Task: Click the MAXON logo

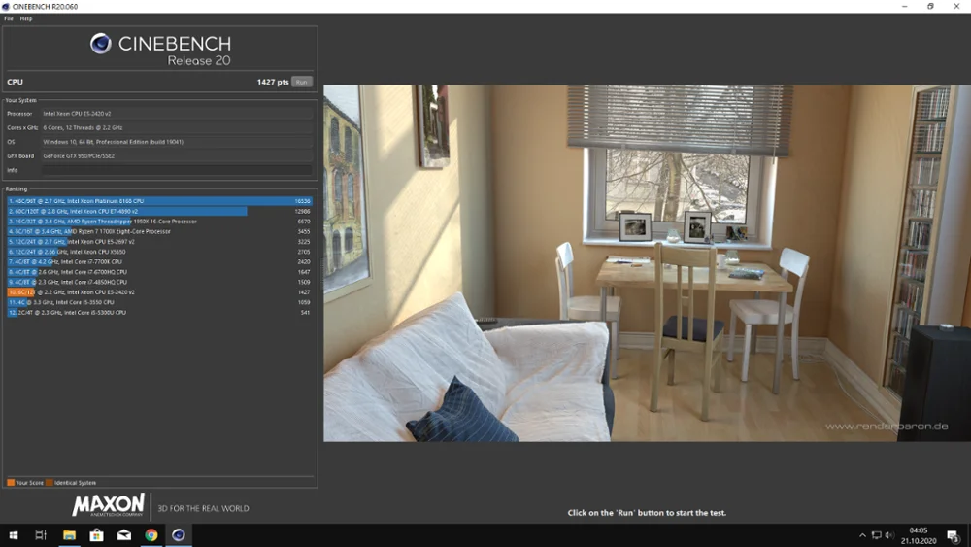Action: (x=109, y=505)
